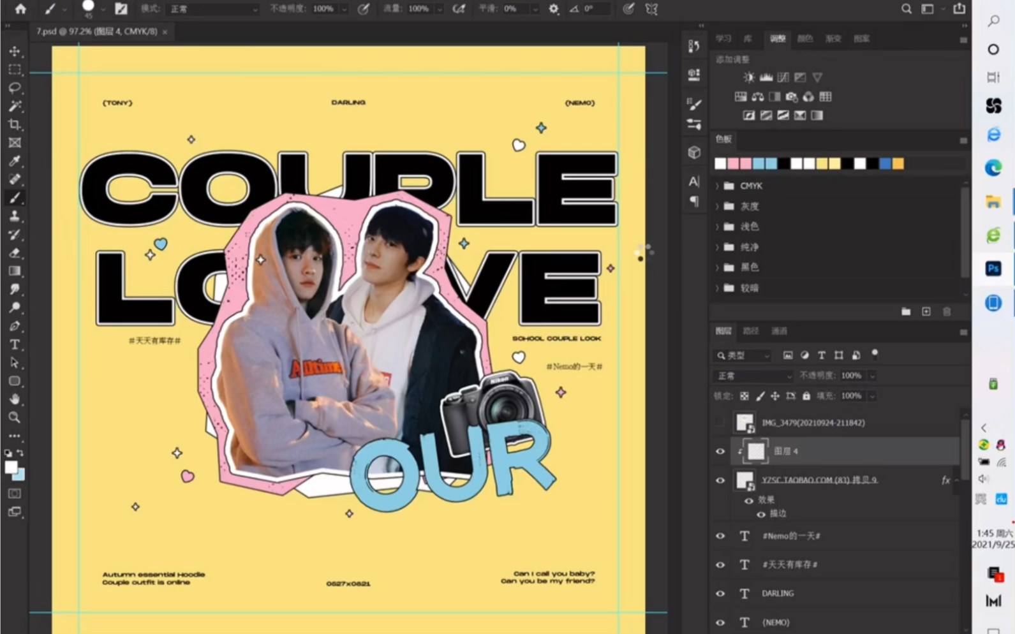Screen dimensions: 1015x634
Task: Show the IMG_3479 layer
Action: pos(720,422)
